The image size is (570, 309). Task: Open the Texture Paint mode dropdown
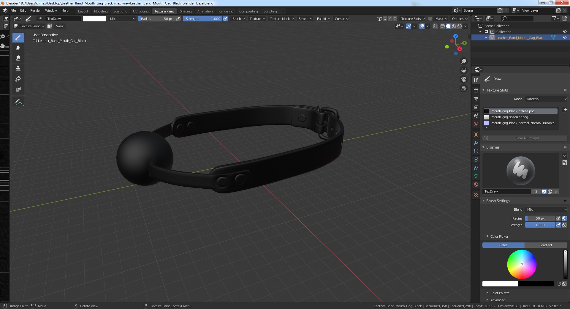pyautogui.click(x=29, y=26)
